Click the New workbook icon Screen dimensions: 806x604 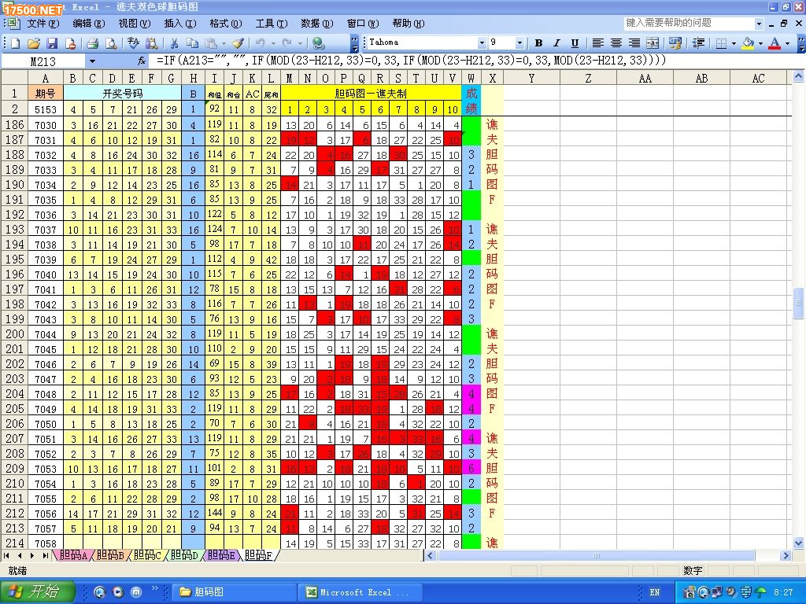(15, 43)
